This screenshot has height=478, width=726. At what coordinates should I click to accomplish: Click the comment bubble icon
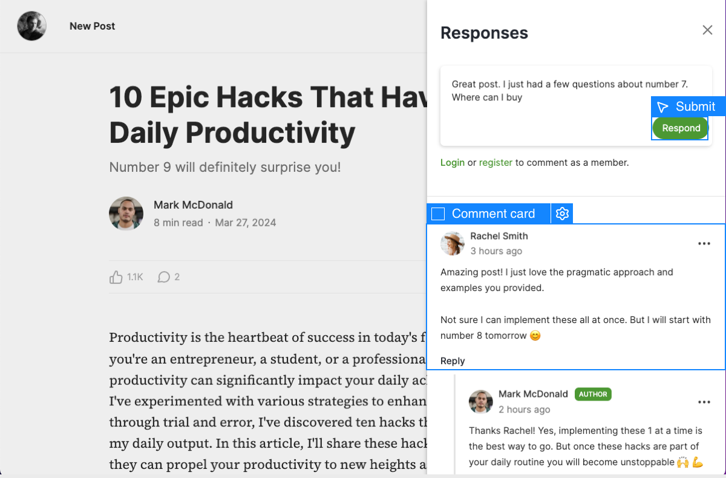coord(163,277)
